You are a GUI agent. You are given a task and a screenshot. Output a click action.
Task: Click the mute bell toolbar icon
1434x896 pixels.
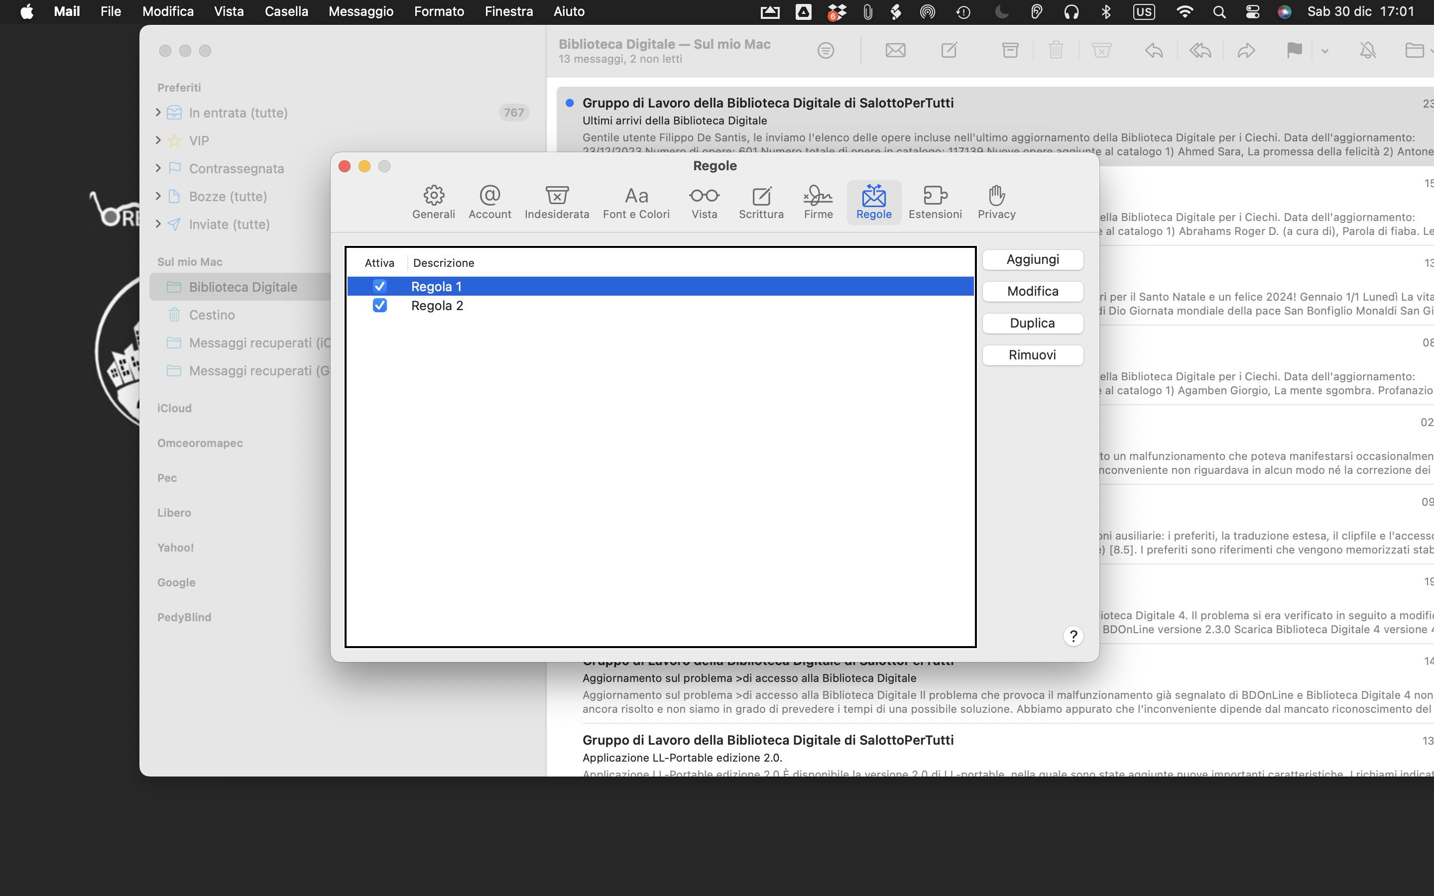1368,51
